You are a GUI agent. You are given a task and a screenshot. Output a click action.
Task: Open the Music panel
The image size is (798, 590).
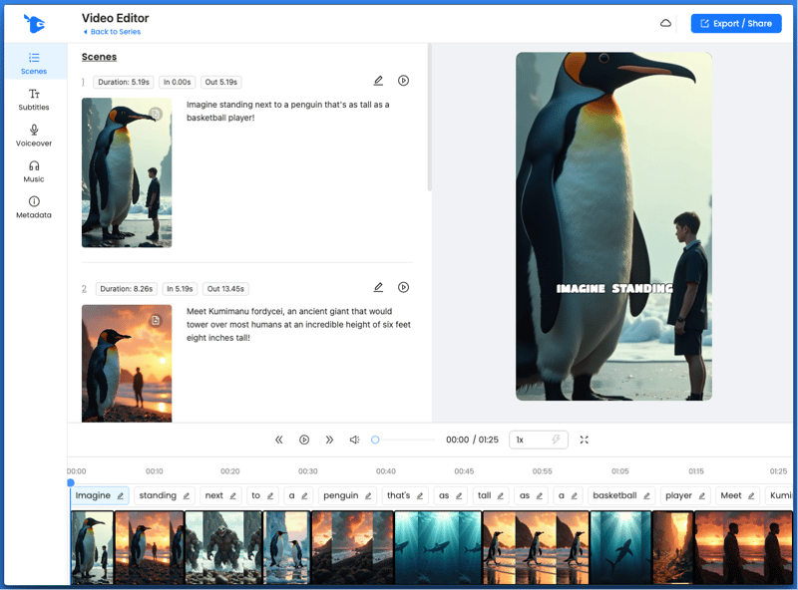tap(34, 171)
